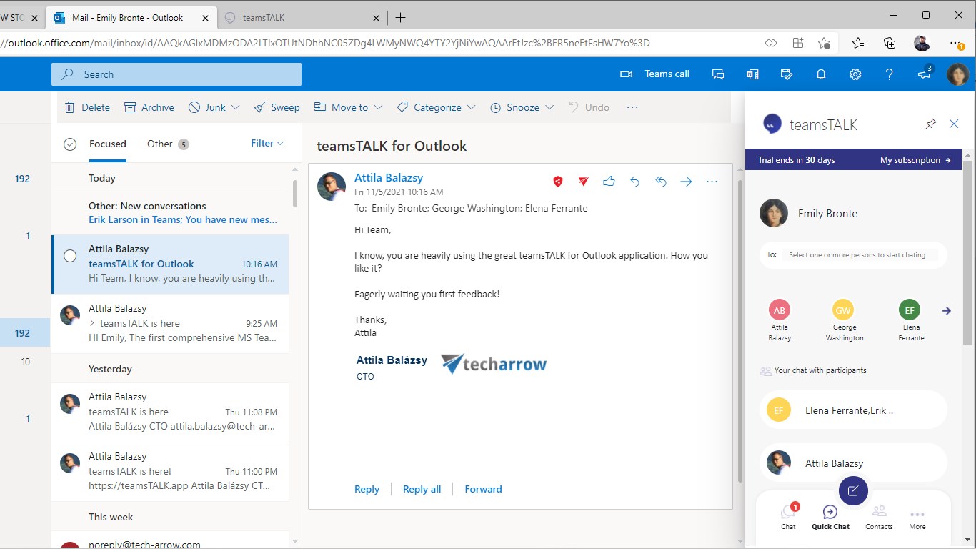976x549 pixels.
Task: Select the teamsTALK for Outlook message checkbox
Action: point(70,256)
